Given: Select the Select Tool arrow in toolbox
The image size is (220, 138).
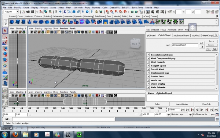Looking at the screenshot, I should coord(5,31).
